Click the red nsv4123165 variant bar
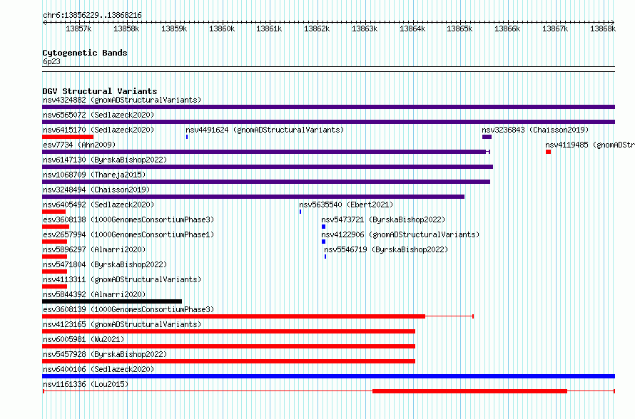 pyautogui.click(x=229, y=331)
